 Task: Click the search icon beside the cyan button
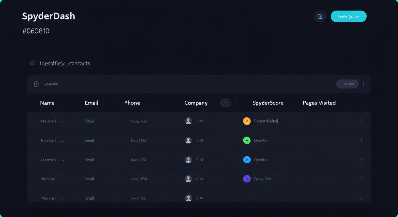(320, 16)
